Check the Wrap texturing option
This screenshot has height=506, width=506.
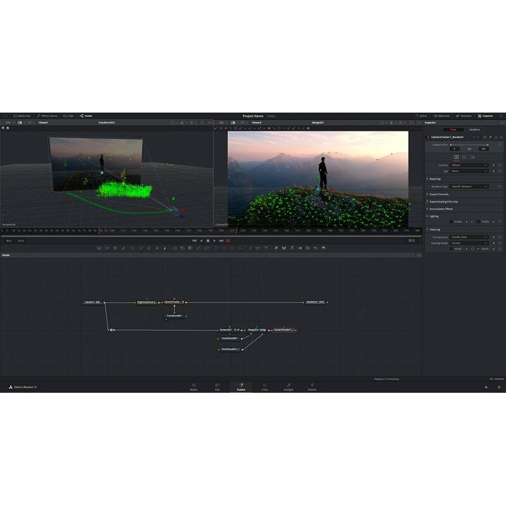pos(477,249)
